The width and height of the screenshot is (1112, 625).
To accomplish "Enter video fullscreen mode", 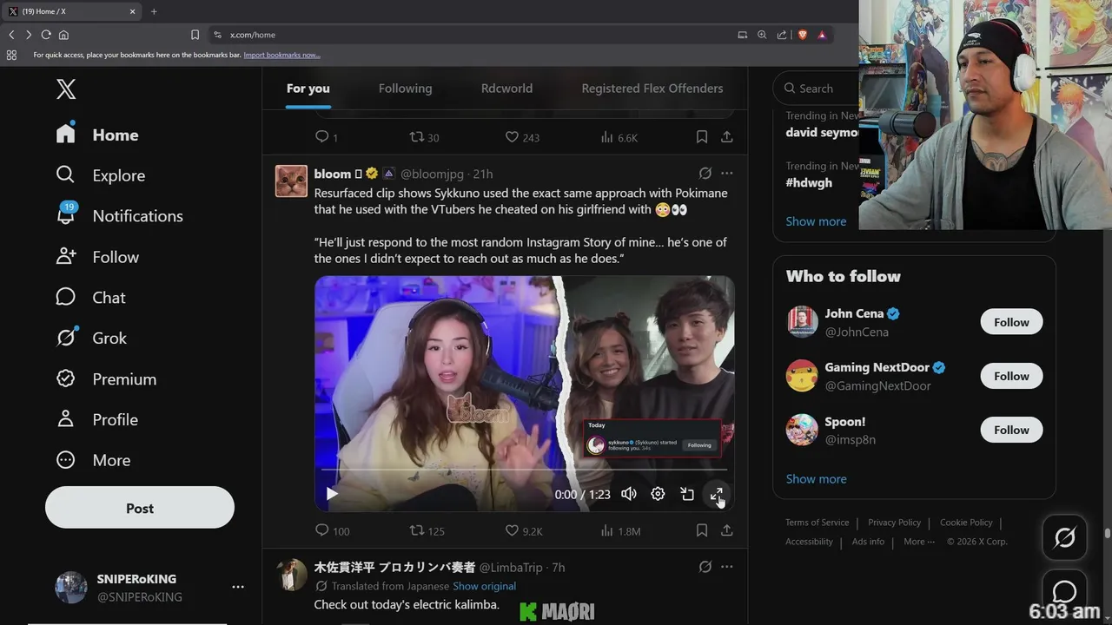I will [717, 494].
